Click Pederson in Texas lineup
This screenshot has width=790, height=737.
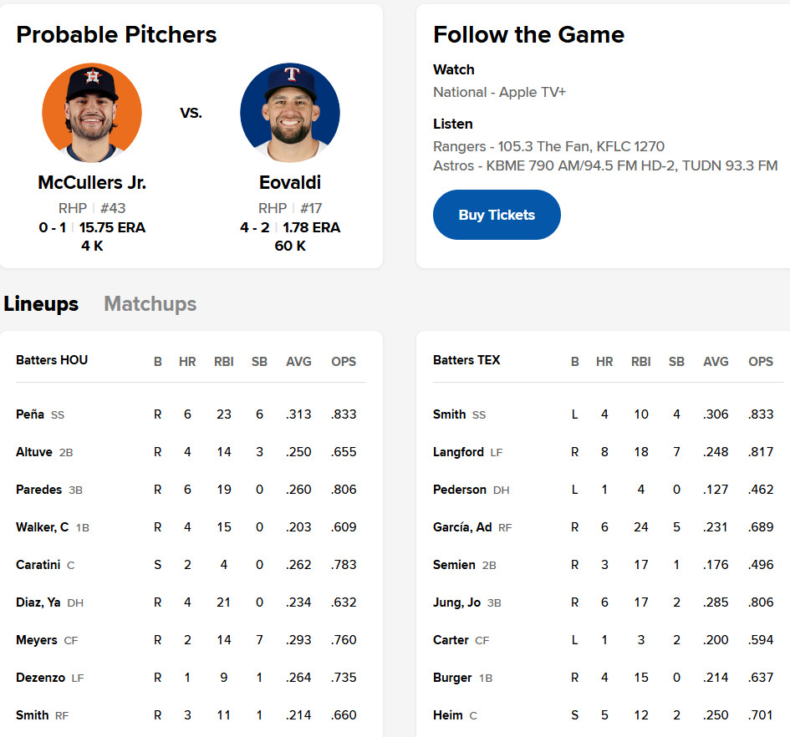[x=460, y=490]
